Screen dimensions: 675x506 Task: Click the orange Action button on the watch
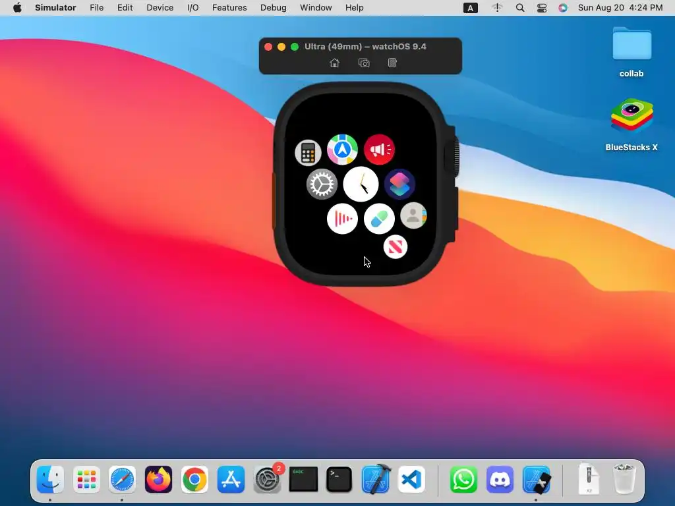tap(274, 200)
